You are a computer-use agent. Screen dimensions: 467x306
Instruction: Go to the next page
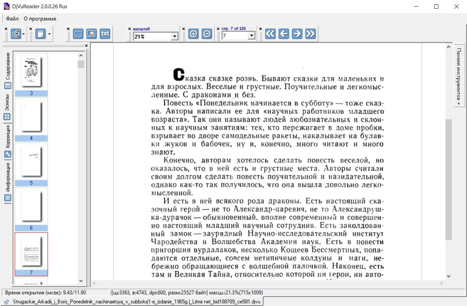tap(297, 34)
